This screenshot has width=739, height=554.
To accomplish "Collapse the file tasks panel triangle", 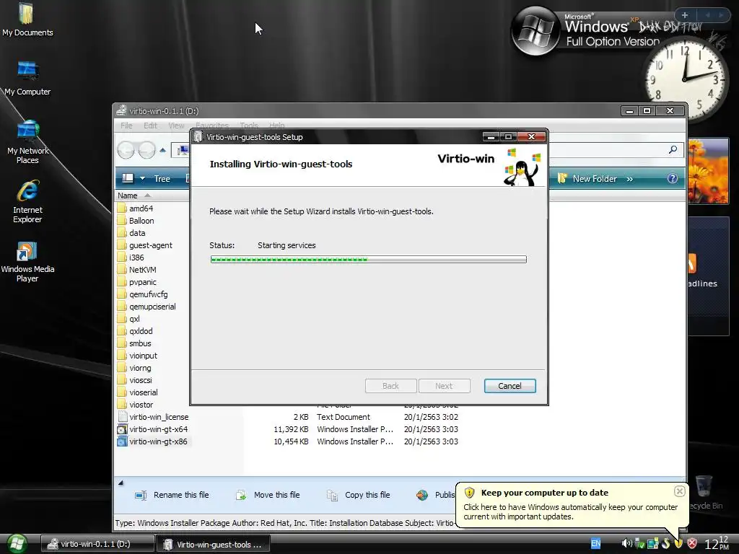I will 121,483.
